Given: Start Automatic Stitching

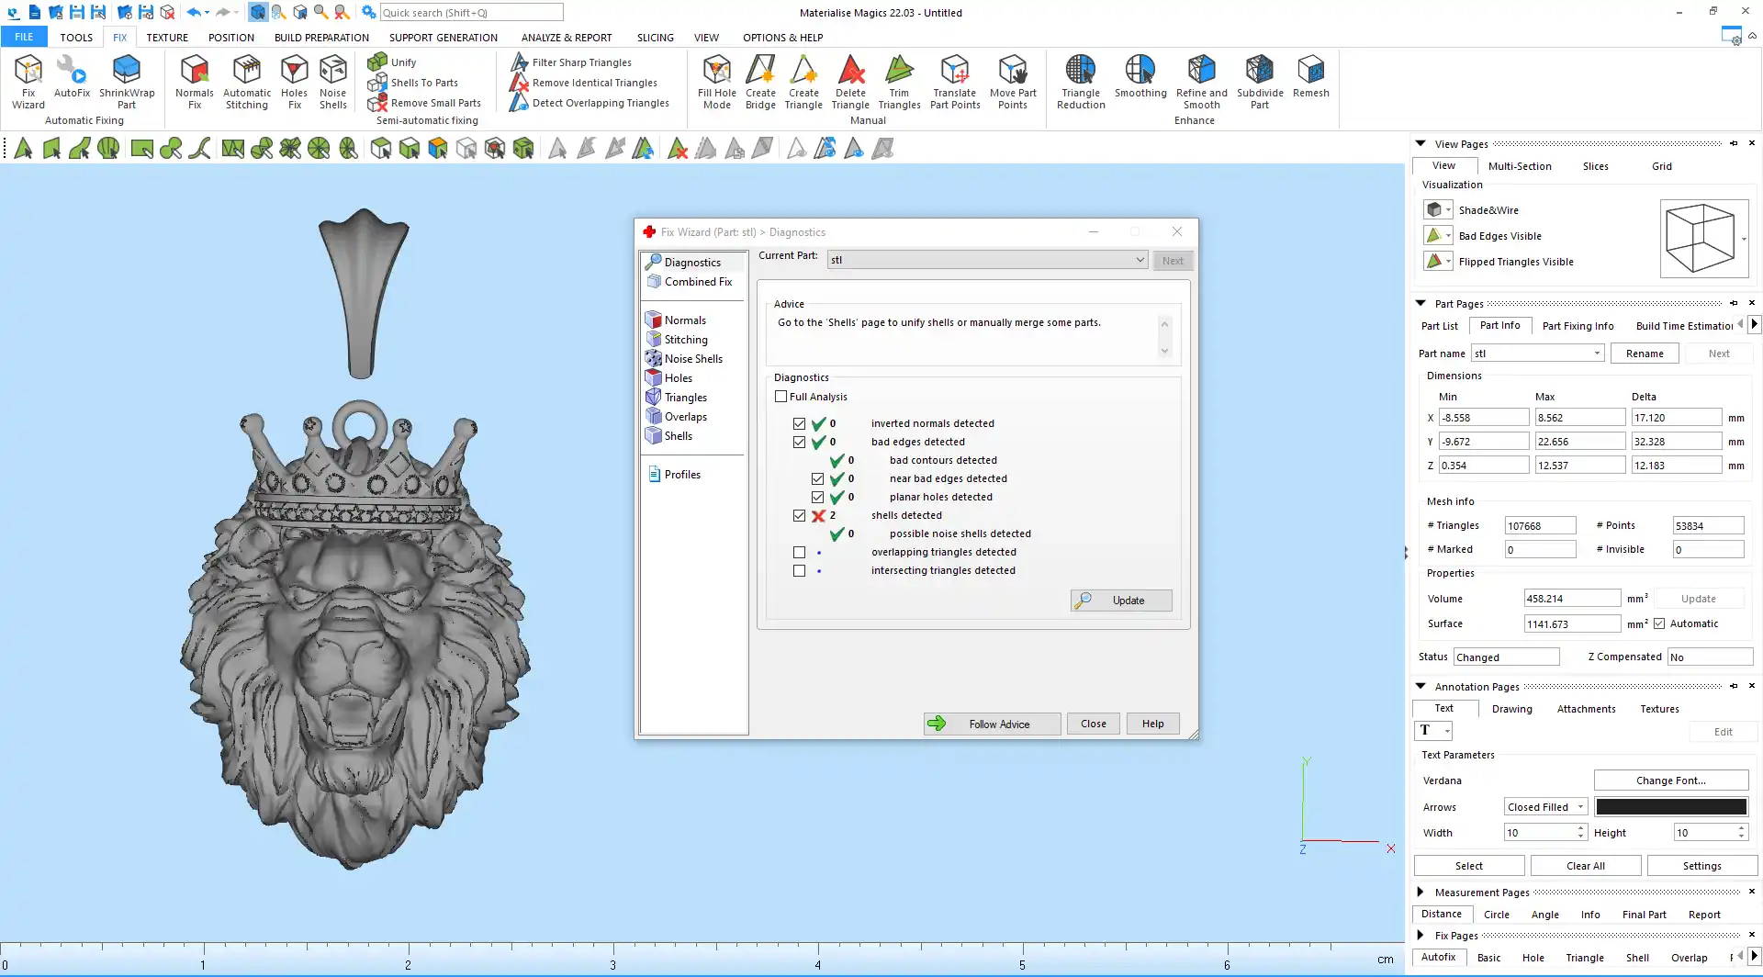Looking at the screenshot, I should pyautogui.click(x=247, y=82).
